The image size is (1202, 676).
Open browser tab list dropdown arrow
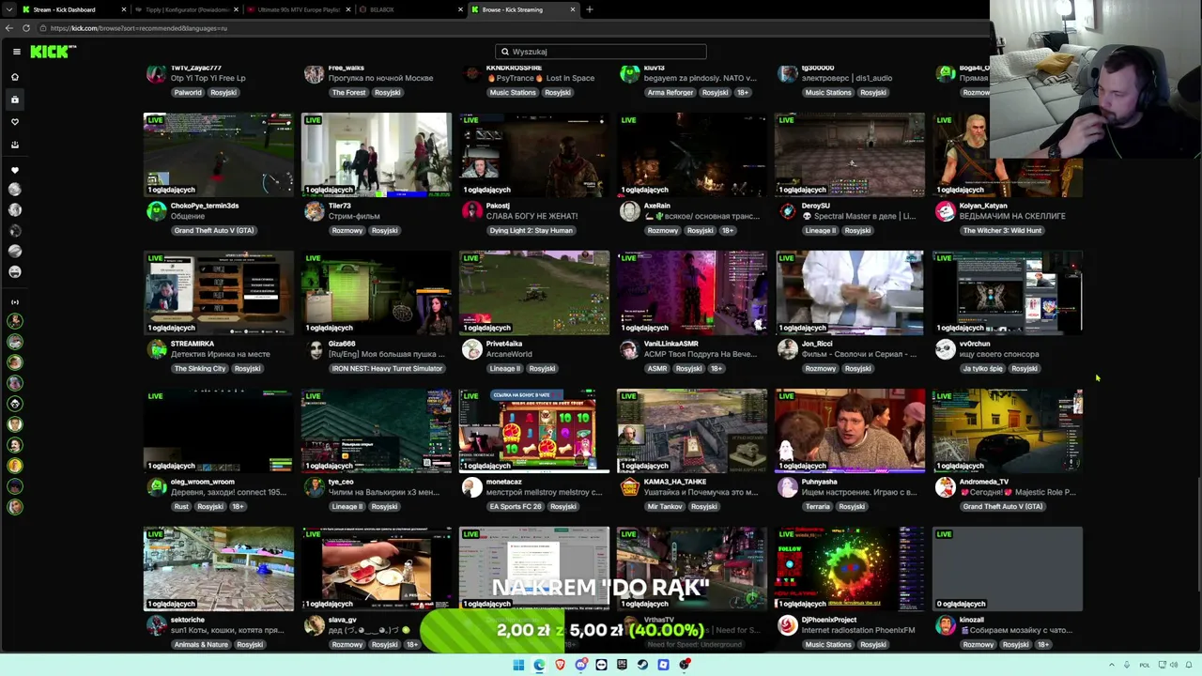click(8, 9)
